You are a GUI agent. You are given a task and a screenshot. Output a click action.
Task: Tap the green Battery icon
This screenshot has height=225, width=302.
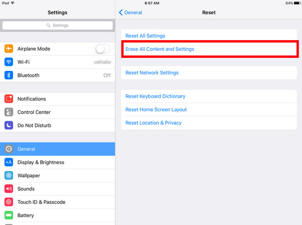pos(9,215)
